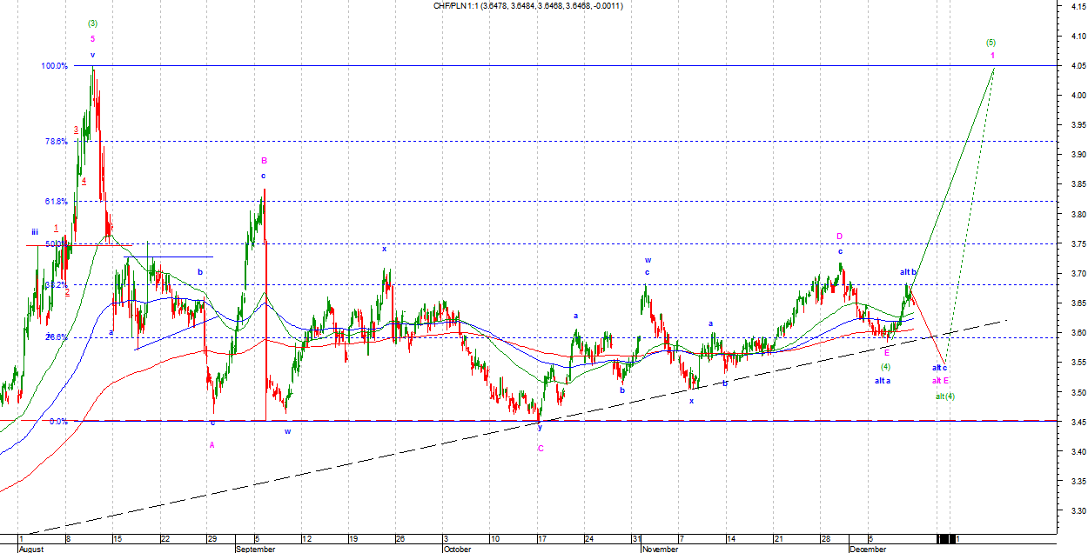This screenshot has height=553, width=1088.
Task: Select the October label on time axis
Action: click(x=457, y=549)
